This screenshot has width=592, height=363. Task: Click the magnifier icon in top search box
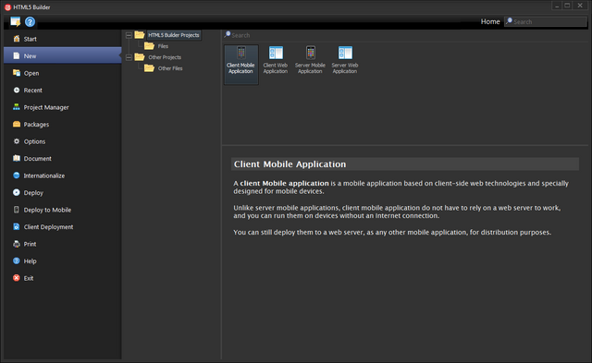[x=509, y=21]
